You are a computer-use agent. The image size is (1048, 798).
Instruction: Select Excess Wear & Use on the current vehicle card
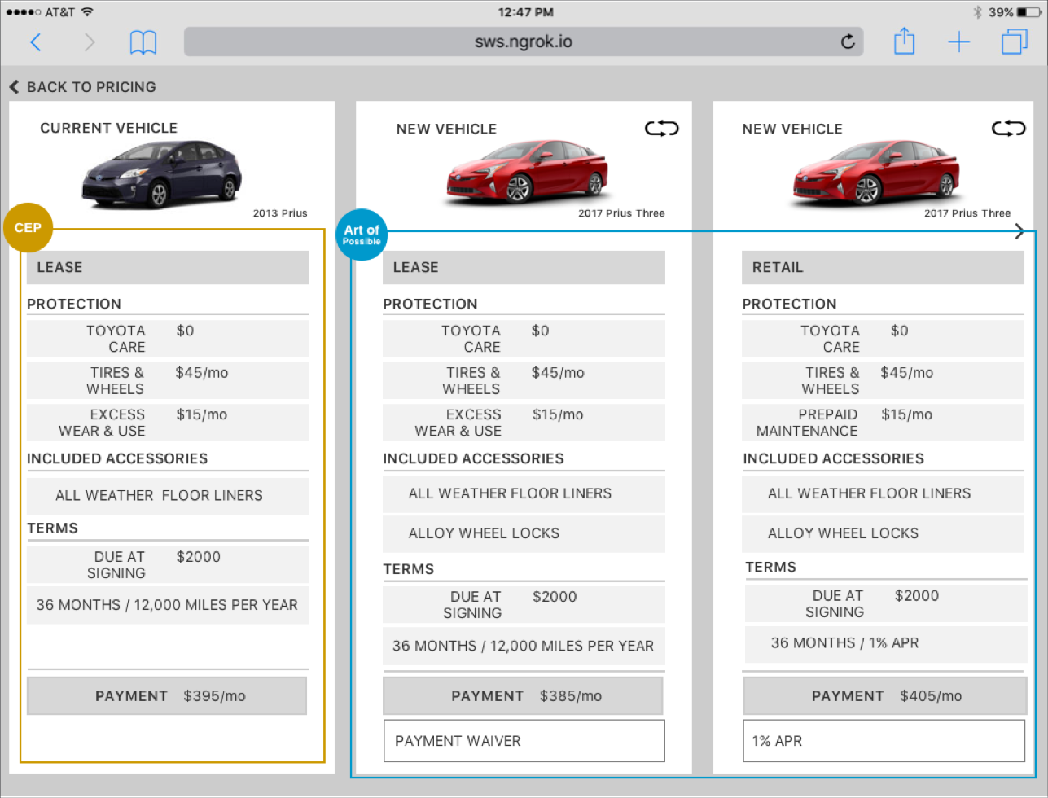pos(168,423)
